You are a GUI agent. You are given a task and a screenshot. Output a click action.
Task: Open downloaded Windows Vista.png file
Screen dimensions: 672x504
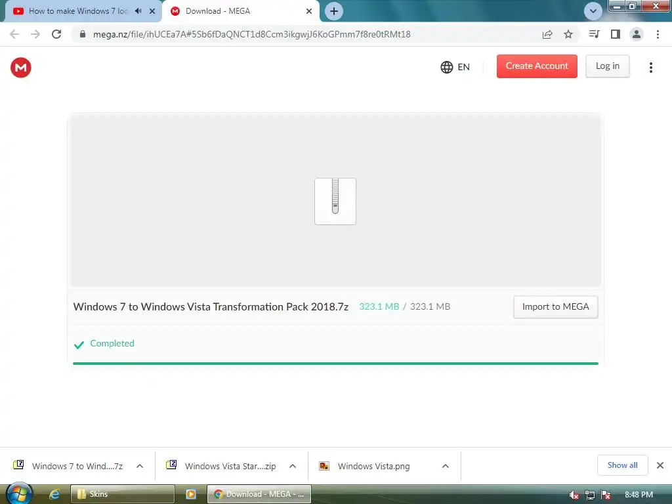tap(364, 466)
